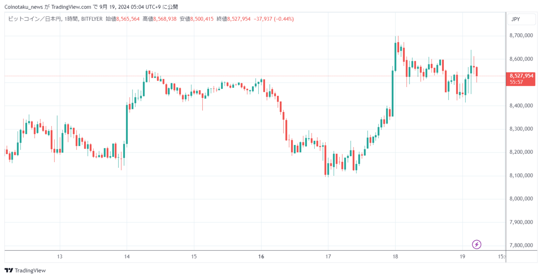Click the -37,937 (-0.44%) change value
Image resolution: width=542 pixels, height=278 pixels.
[x=274, y=19]
